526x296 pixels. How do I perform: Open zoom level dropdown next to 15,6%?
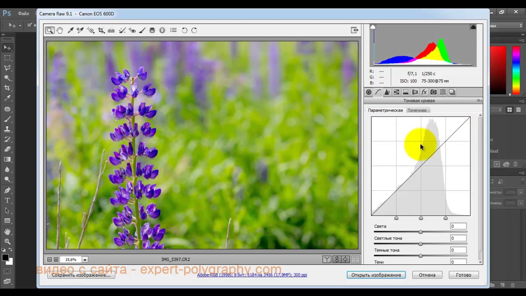85,259
